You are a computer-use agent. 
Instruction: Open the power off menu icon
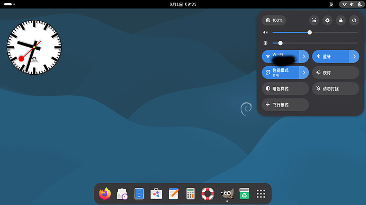[354, 20]
